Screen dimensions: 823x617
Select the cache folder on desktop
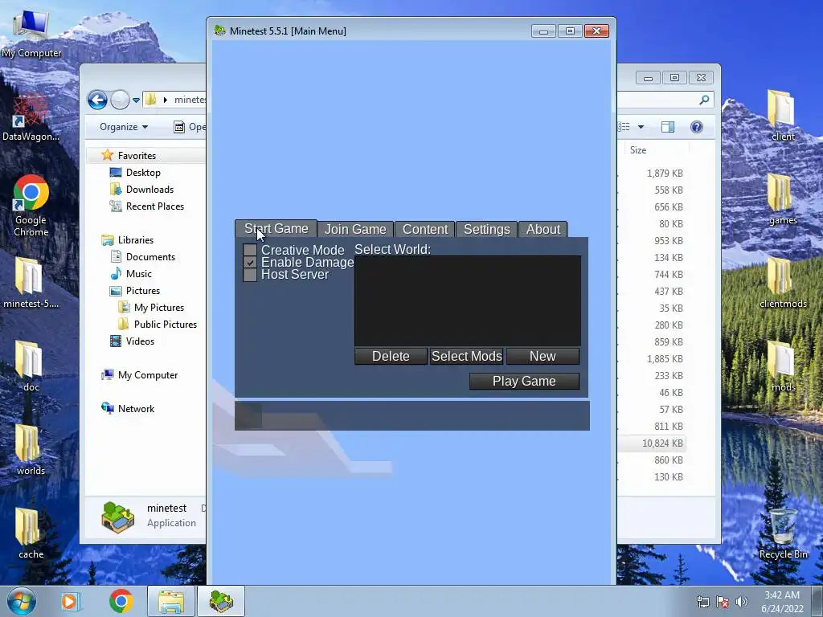[31, 533]
